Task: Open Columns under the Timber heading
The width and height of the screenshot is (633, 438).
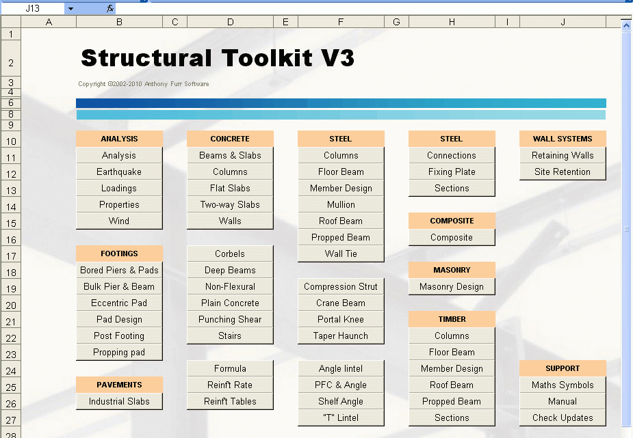Action: tap(452, 336)
